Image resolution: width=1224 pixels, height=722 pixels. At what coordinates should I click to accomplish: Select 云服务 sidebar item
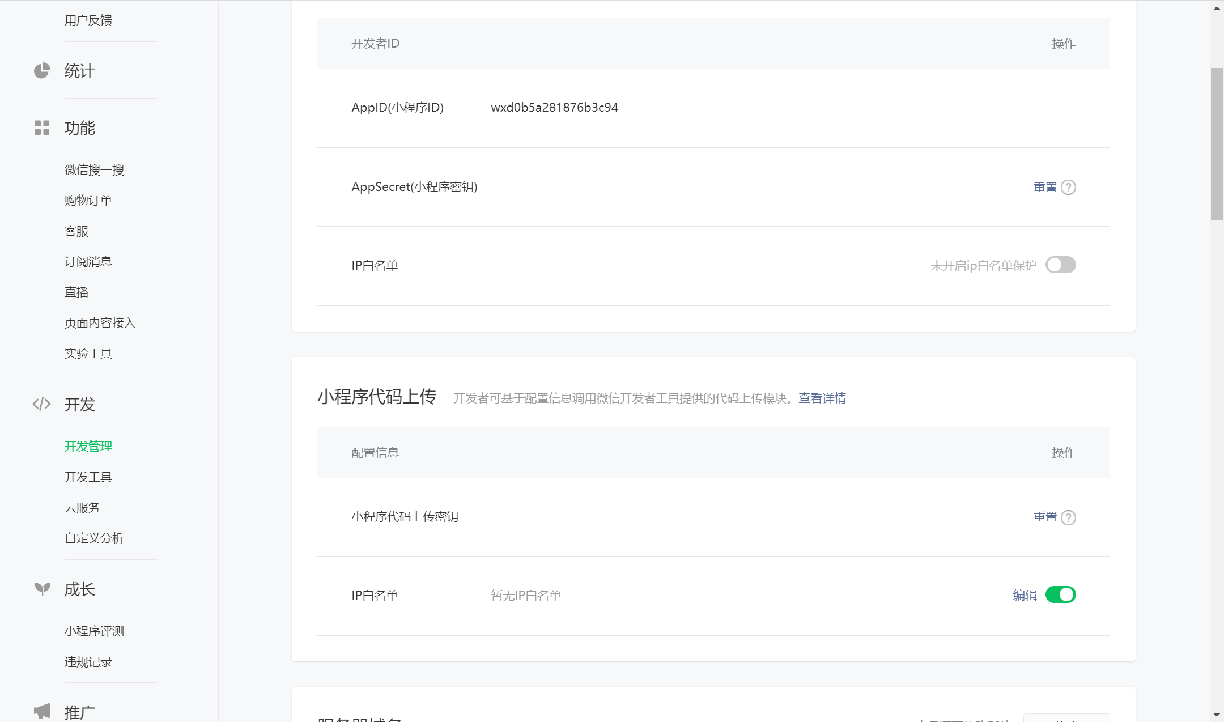point(82,507)
